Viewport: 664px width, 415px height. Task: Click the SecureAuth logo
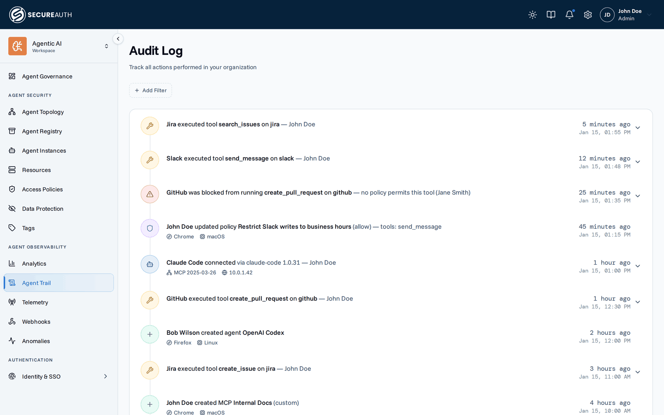41,15
